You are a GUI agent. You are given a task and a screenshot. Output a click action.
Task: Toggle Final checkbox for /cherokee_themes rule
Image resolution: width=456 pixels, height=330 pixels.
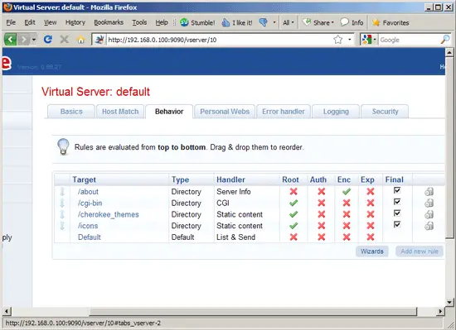tap(397, 213)
